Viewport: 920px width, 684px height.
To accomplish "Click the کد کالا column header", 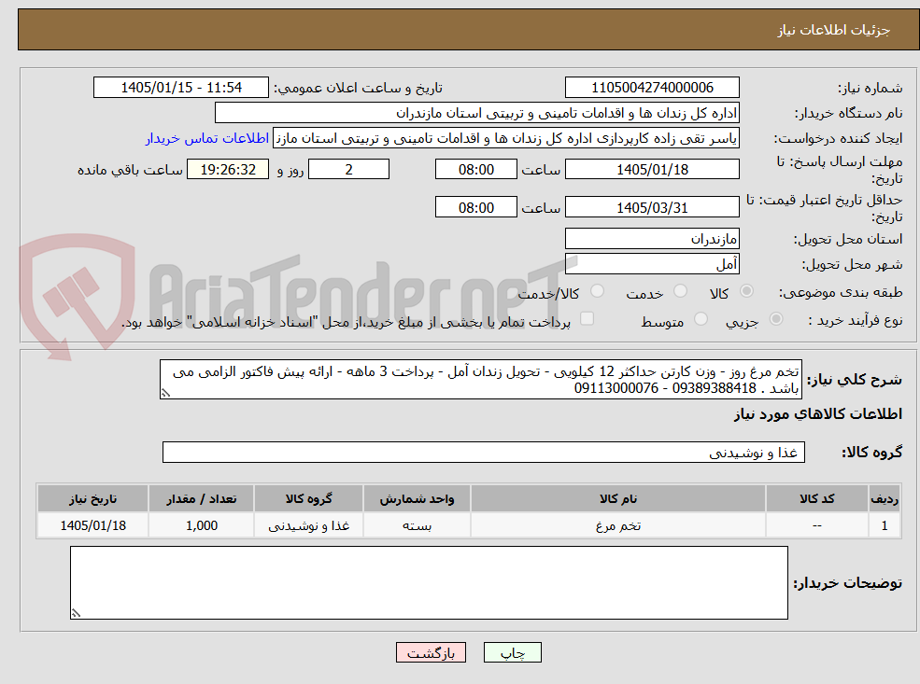I will coord(816,499).
